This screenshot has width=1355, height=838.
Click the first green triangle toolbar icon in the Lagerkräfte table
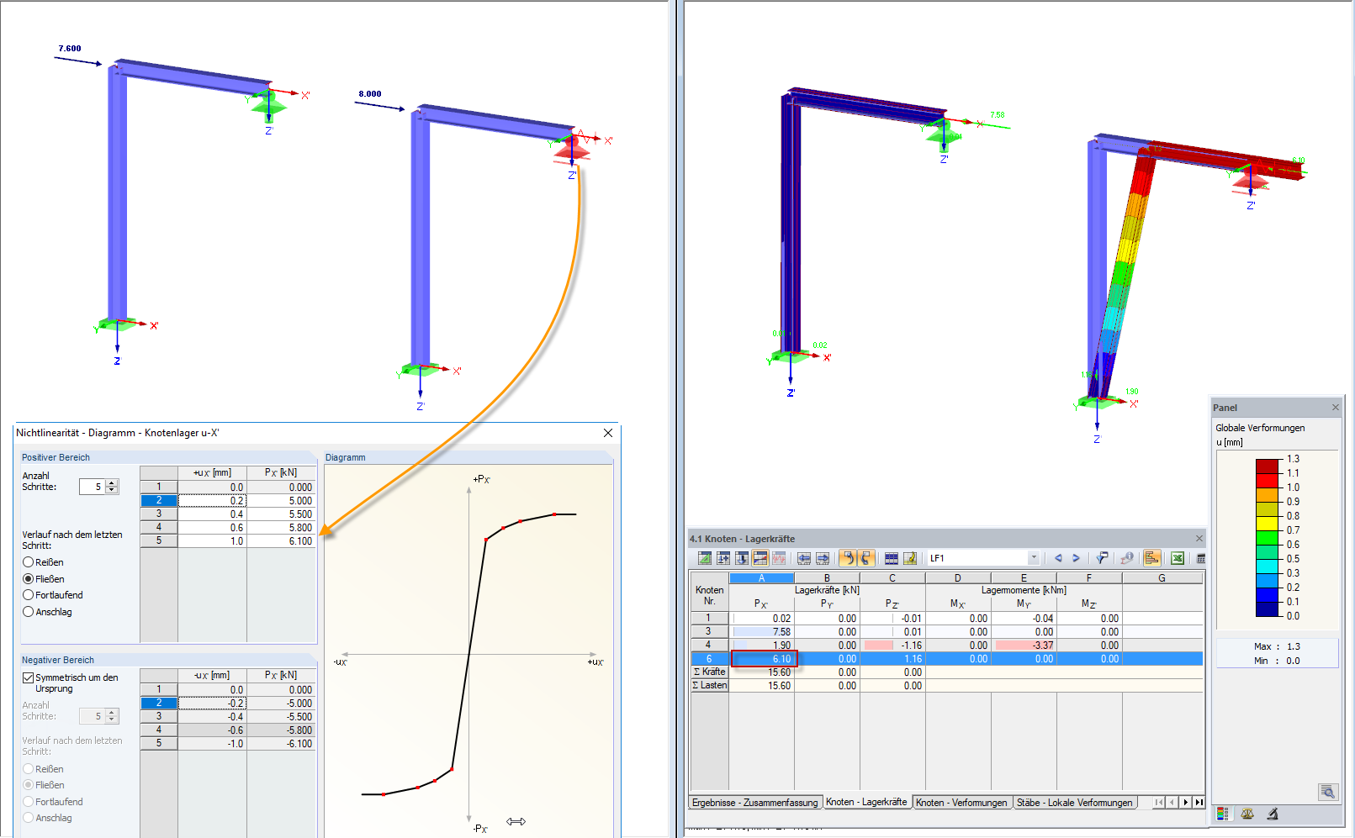point(705,558)
